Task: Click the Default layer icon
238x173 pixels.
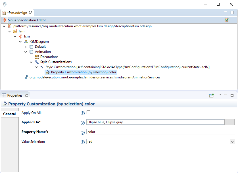Action: click(x=32, y=47)
